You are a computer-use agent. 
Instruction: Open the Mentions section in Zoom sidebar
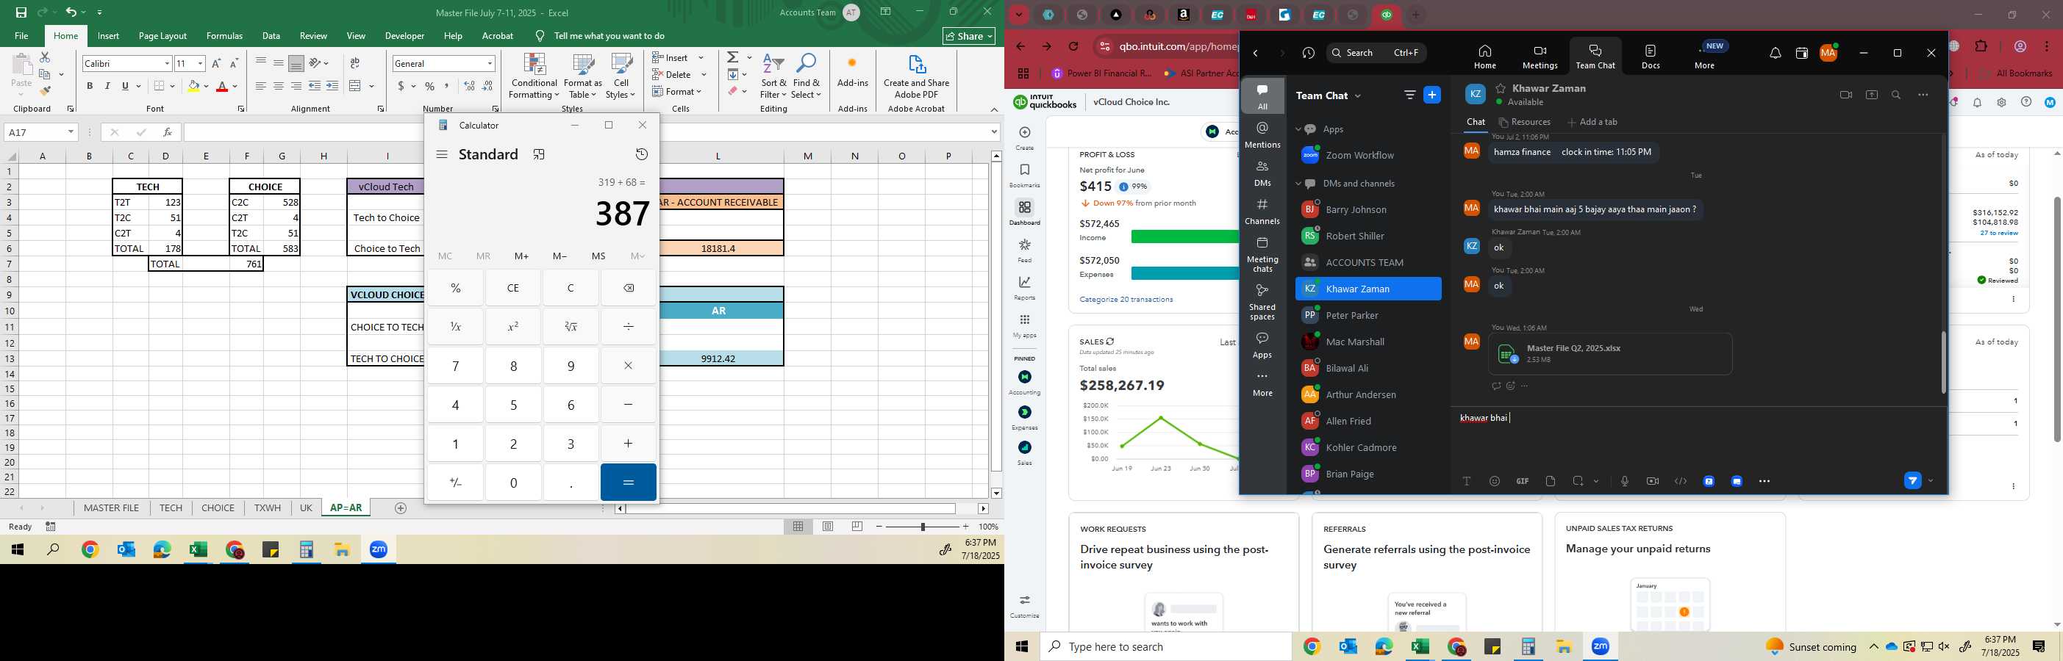1263,135
